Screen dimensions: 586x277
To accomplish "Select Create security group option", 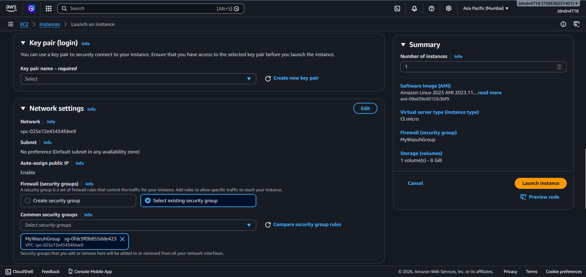I will (78, 201).
